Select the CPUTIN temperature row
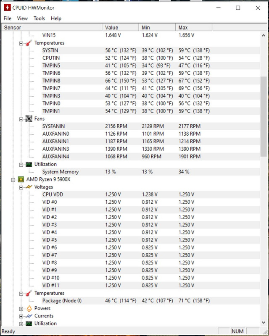This screenshot has width=269, height=336. click(x=151, y=58)
